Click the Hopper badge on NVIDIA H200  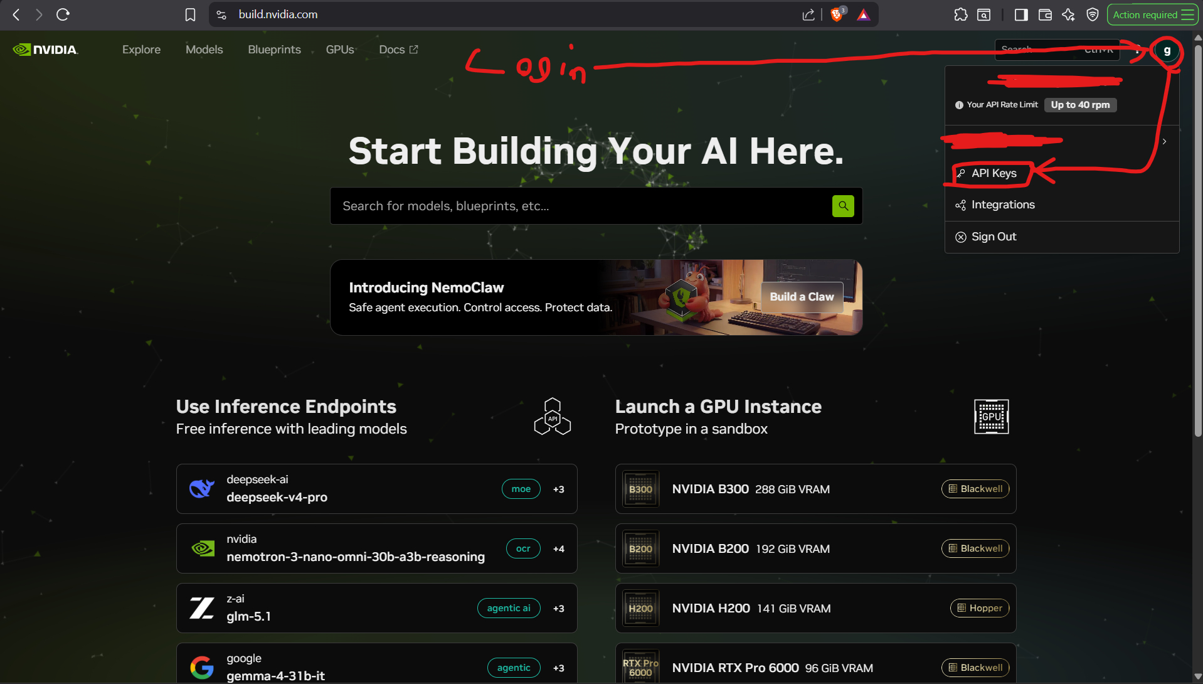tap(980, 608)
